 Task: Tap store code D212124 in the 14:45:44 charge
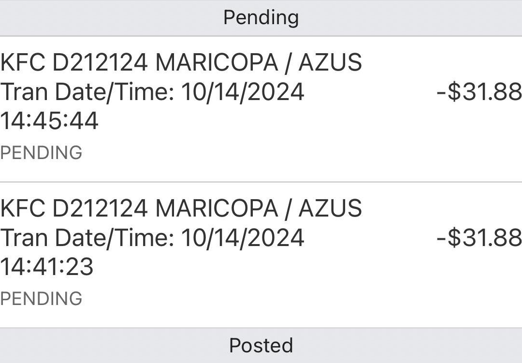tap(100, 63)
